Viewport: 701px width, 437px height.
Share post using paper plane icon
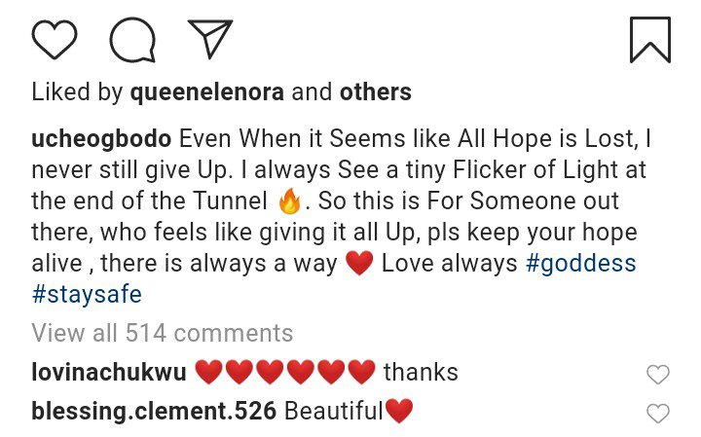(208, 40)
